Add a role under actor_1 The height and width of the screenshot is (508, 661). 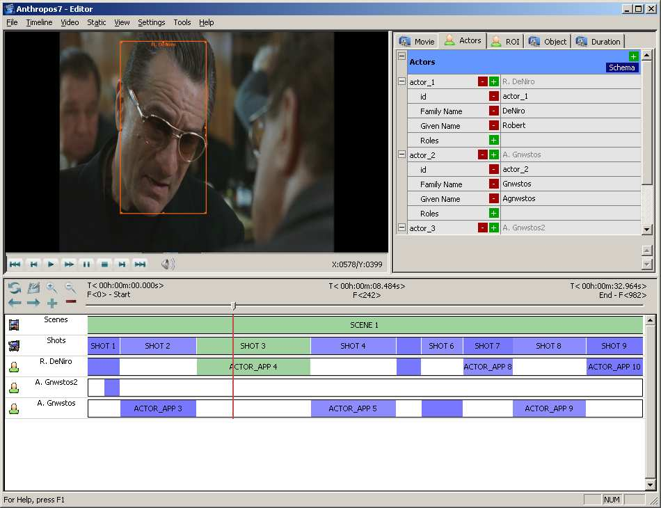tap(493, 140)
